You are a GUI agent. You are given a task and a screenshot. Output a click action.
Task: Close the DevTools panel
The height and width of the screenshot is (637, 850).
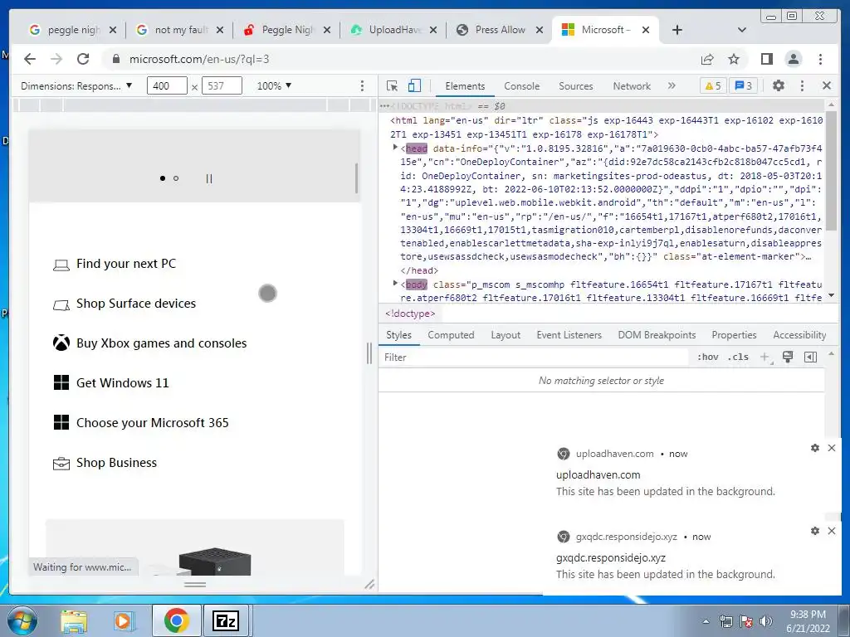tap(827, 85)
